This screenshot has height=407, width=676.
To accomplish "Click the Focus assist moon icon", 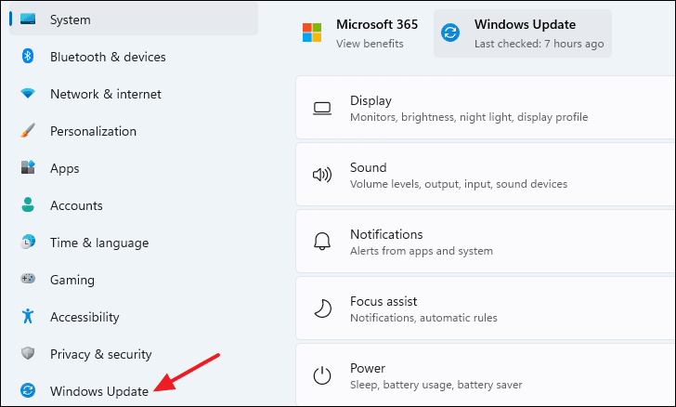I will click(322, 309).
